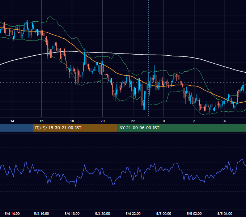Click the 18 hour label on price chart axis

tap(72, 121)
